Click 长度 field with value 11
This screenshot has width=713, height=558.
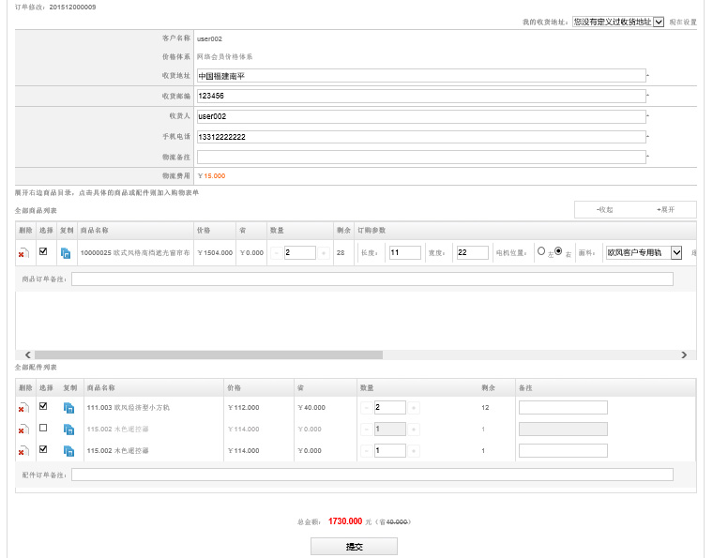(404, 252)
